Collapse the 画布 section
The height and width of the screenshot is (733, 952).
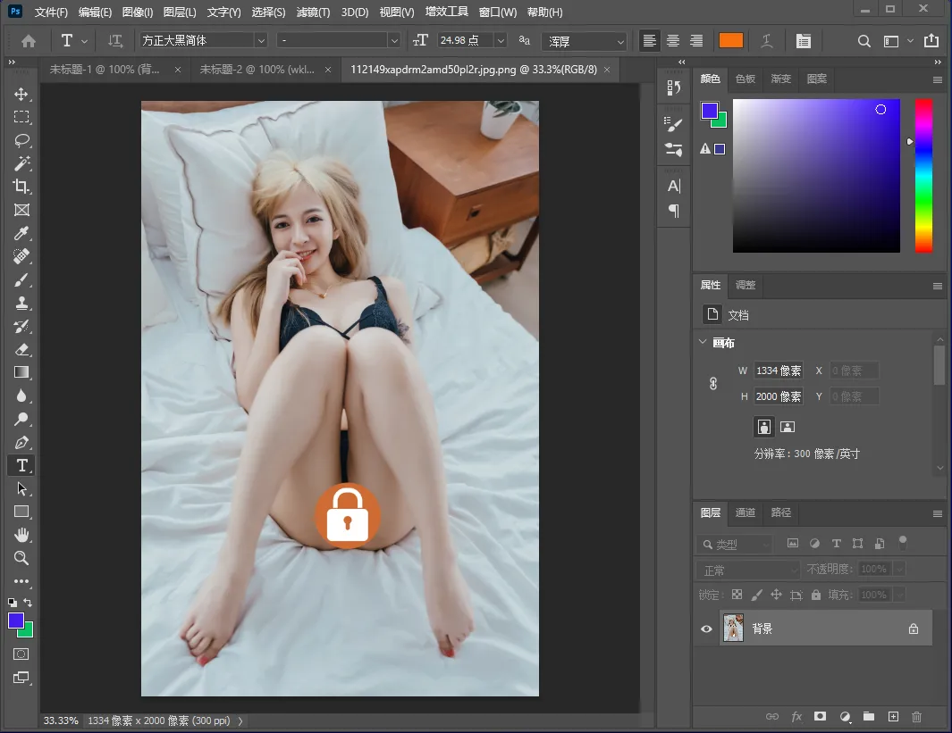pyautogui.click(x=703, y=342)
